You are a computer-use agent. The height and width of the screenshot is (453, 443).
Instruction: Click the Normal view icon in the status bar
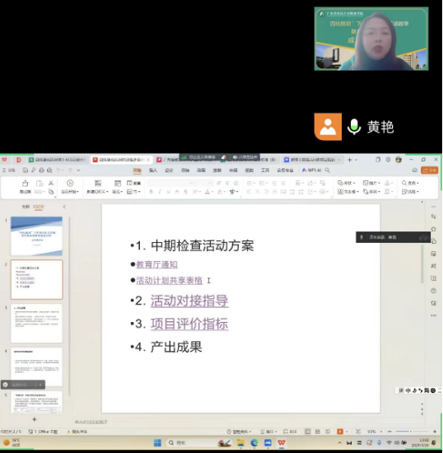[308, 432]
